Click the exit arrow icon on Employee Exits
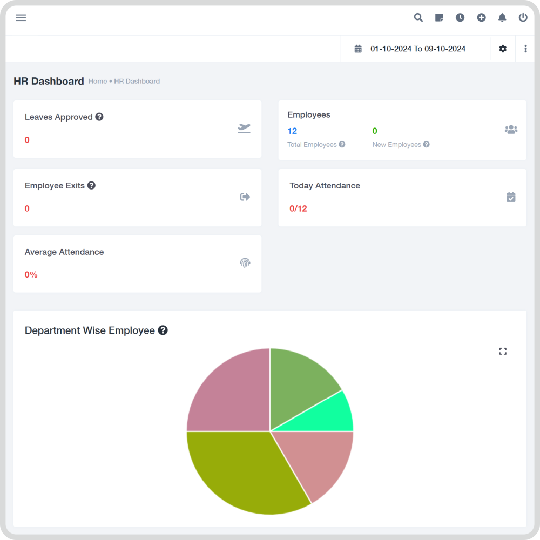Screen dimensions: 540x540 244,197
